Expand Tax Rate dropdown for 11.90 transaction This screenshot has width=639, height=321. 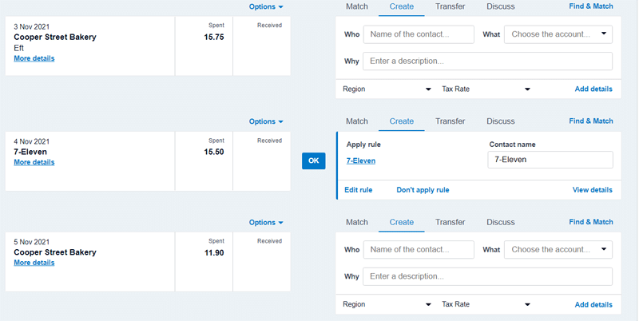pos(486,304)
